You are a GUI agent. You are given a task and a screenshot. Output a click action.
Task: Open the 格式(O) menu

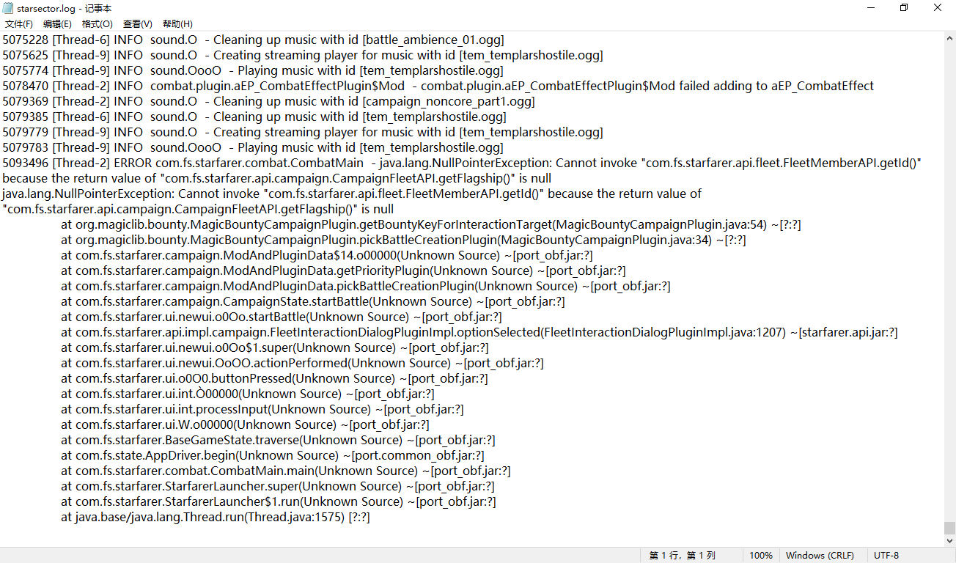(x=97, y=24)
